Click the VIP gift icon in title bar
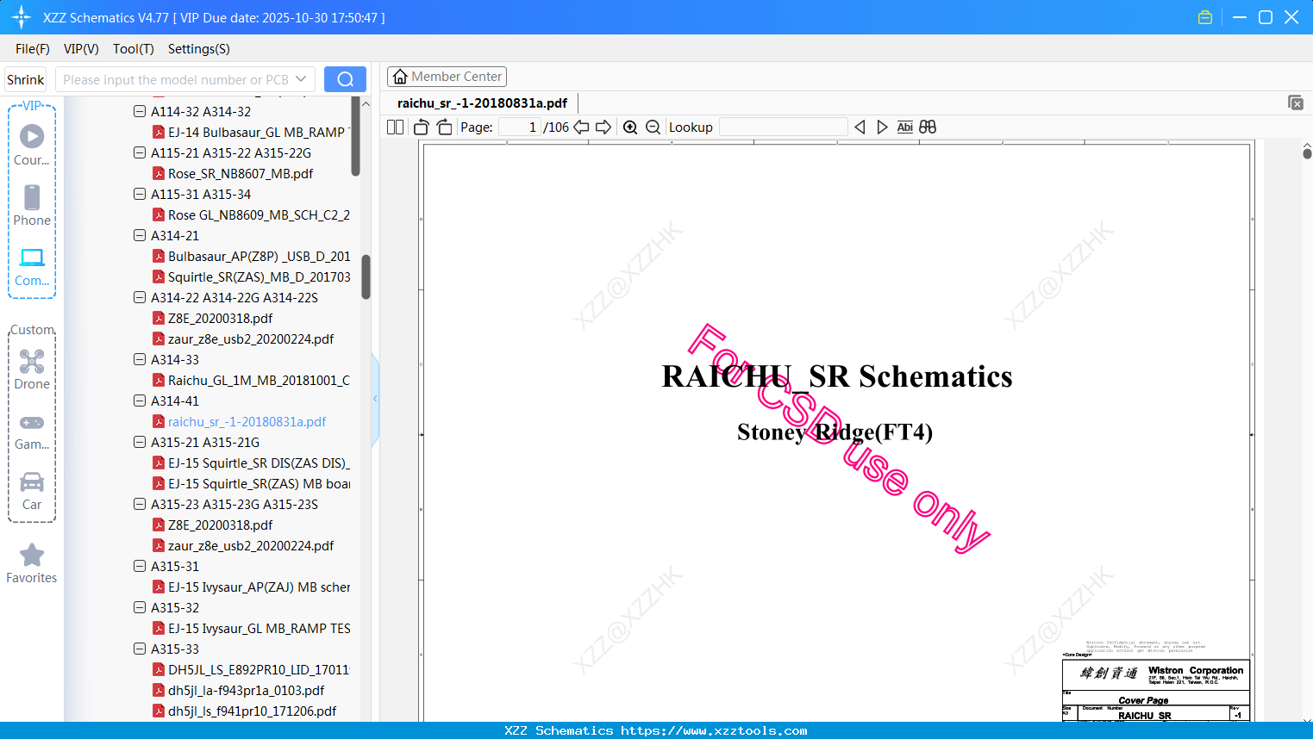 [1205, 17]
